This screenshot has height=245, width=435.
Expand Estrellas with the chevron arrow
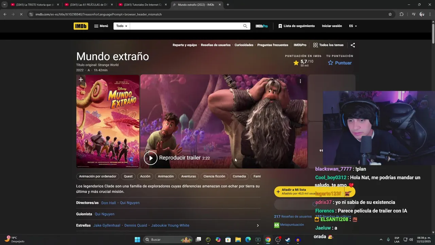point(258,225)
